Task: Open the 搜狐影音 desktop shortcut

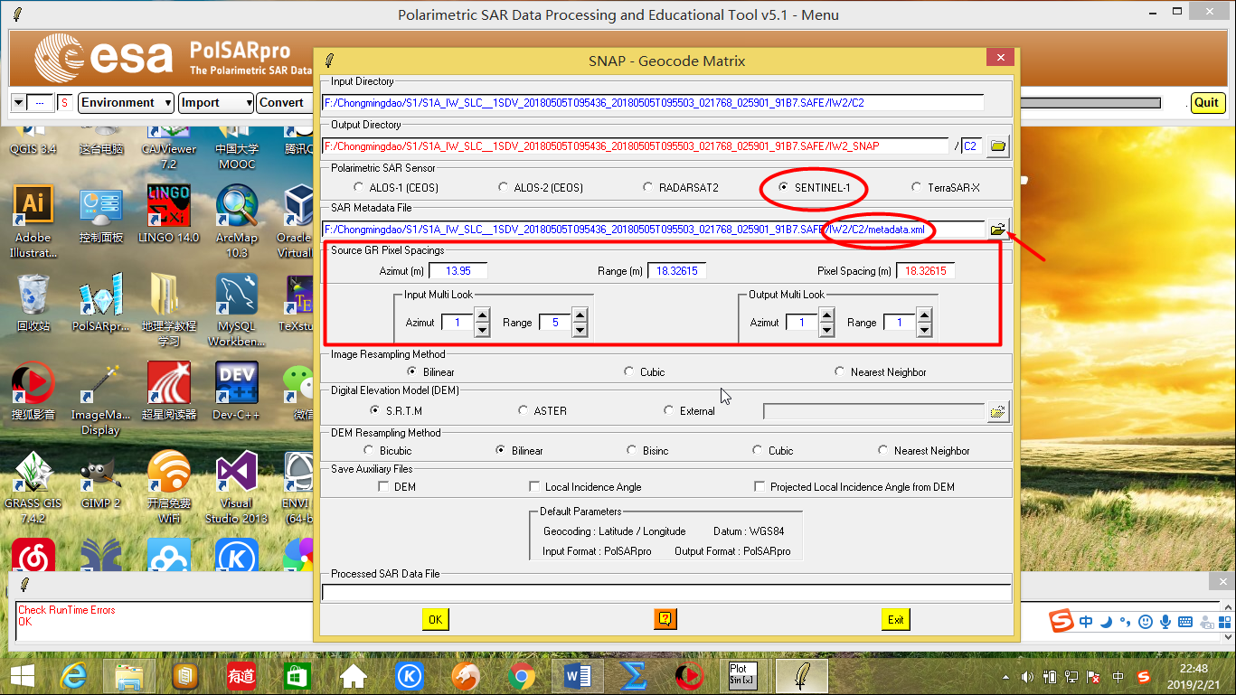Action: click(x=33, y=391)
